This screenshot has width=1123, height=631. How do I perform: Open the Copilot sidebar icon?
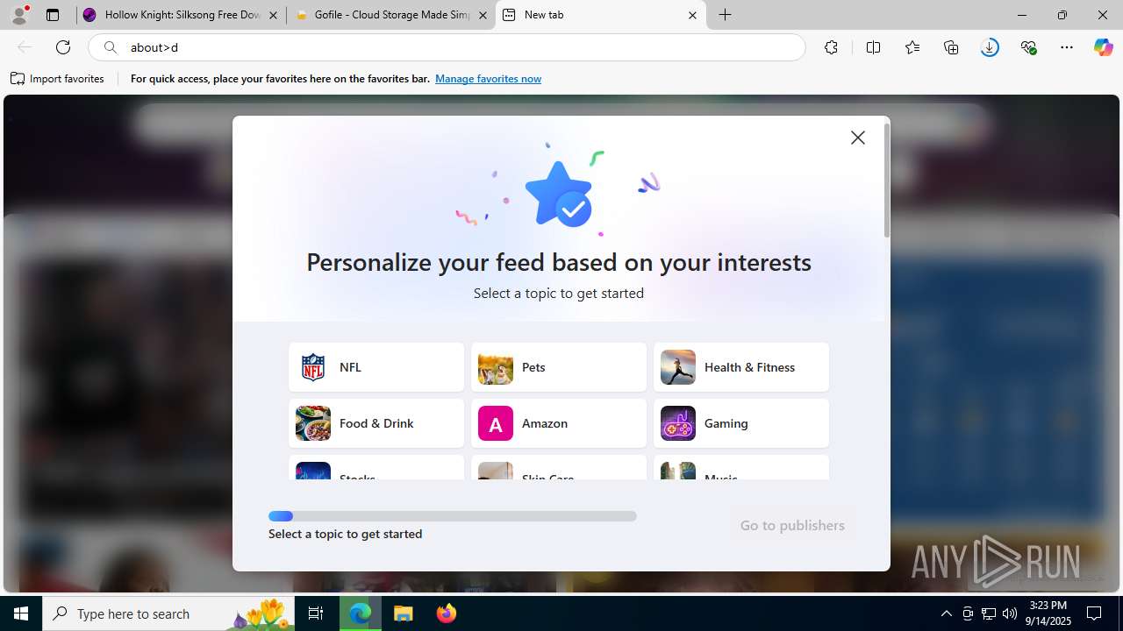coord(1103,47)
